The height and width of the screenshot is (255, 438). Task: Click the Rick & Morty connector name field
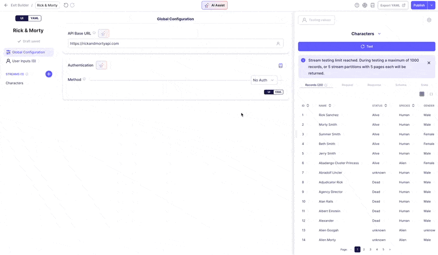point(47,5)
